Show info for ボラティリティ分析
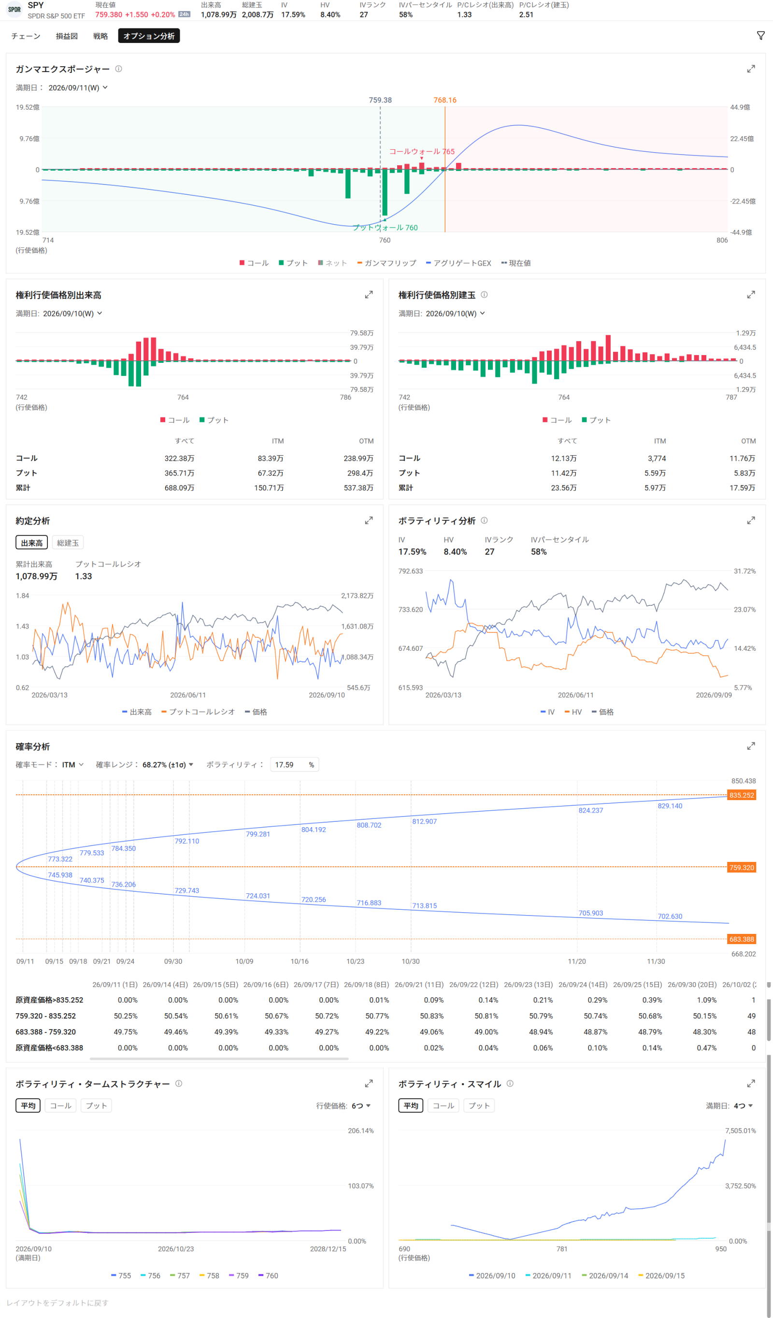The height and width of the screenshot is (1318, 773). pyautogui.click(x=484, y=521)
